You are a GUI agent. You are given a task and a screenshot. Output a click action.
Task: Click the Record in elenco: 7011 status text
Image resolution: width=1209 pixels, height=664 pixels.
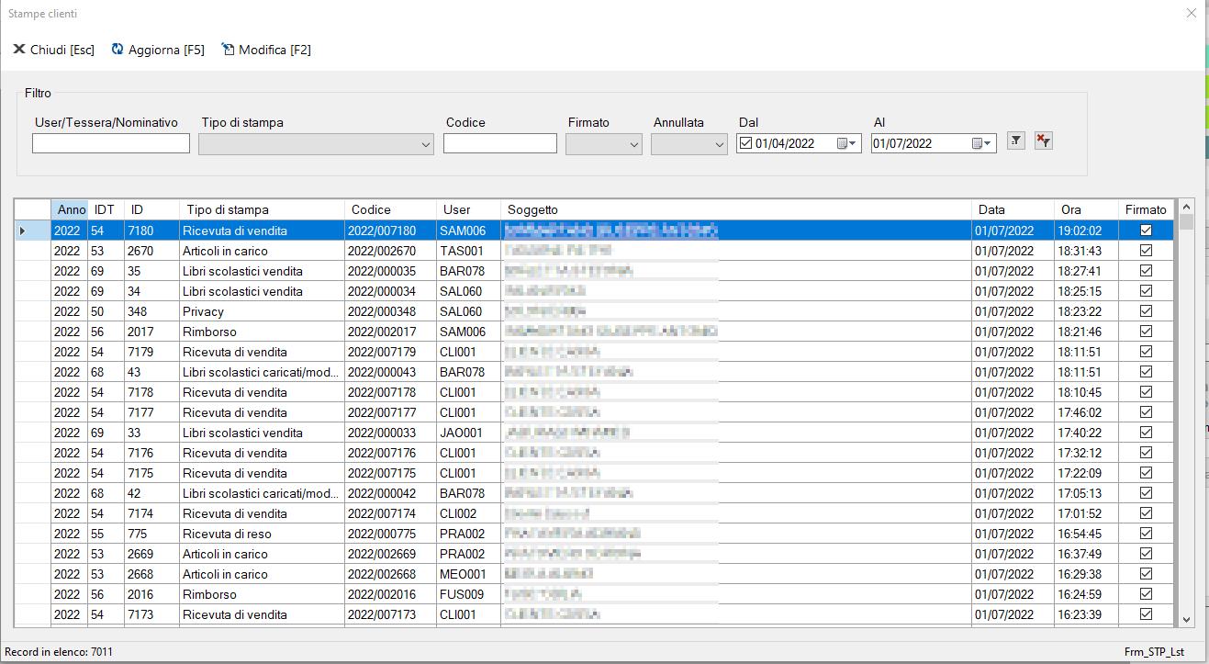(59, 652)
